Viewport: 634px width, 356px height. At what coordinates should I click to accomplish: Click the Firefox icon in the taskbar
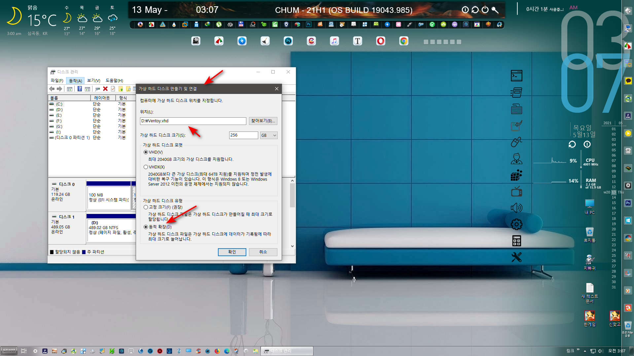point(217,351)
